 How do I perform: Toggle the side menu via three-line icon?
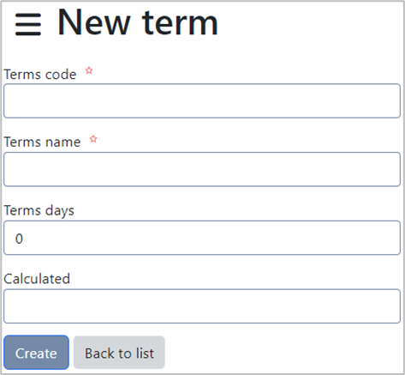coord(28,24)
